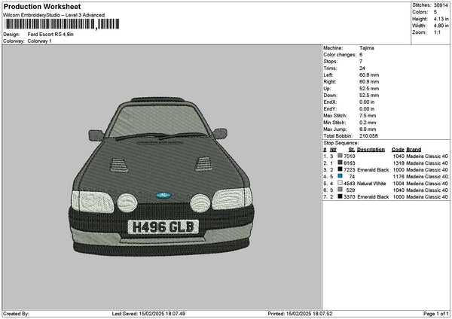
Task: Click the gray 7010 color swatch
Action: coord(340,156)
